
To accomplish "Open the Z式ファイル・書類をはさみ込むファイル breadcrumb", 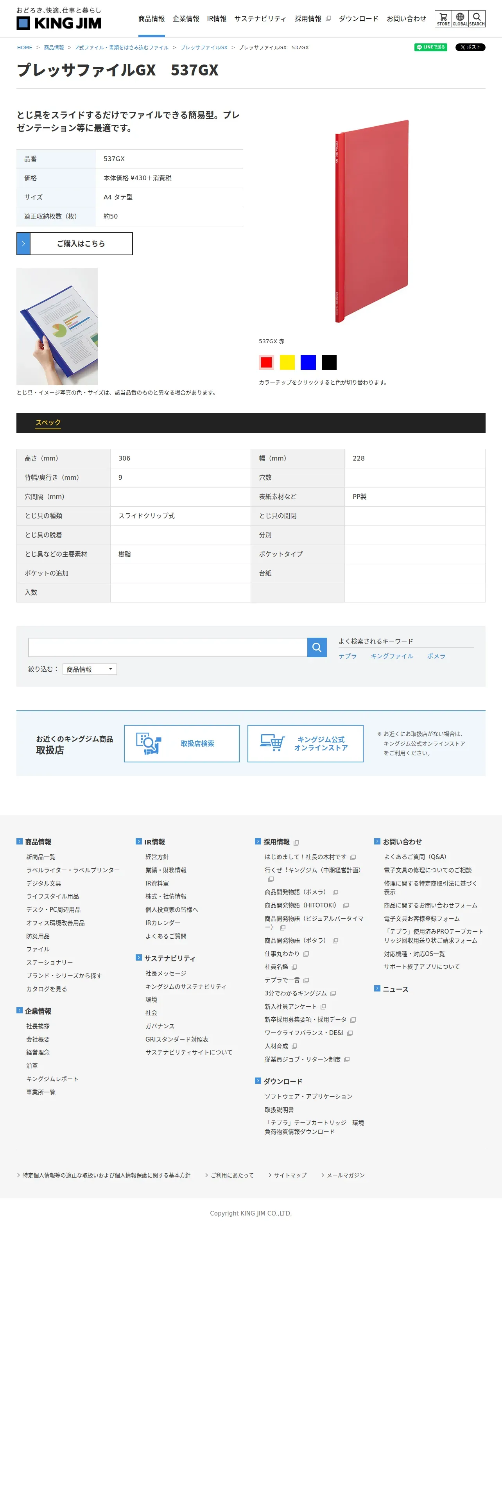I will click(x=122, y=48).
